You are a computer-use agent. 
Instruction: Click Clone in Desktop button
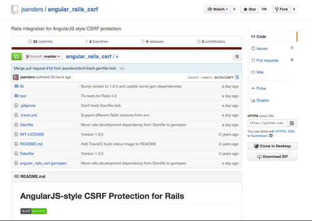273,146
